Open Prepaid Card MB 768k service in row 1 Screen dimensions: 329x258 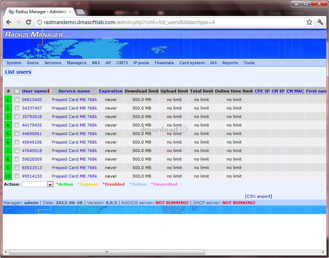point(74,100)
